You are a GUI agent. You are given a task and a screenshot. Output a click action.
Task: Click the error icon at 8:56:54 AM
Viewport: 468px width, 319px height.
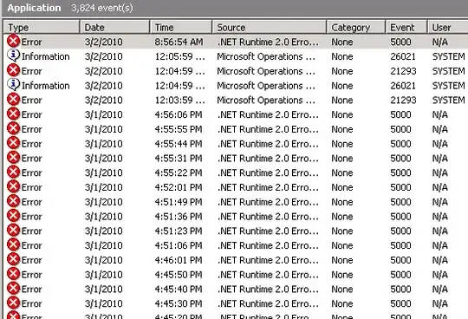click(13, 42)
